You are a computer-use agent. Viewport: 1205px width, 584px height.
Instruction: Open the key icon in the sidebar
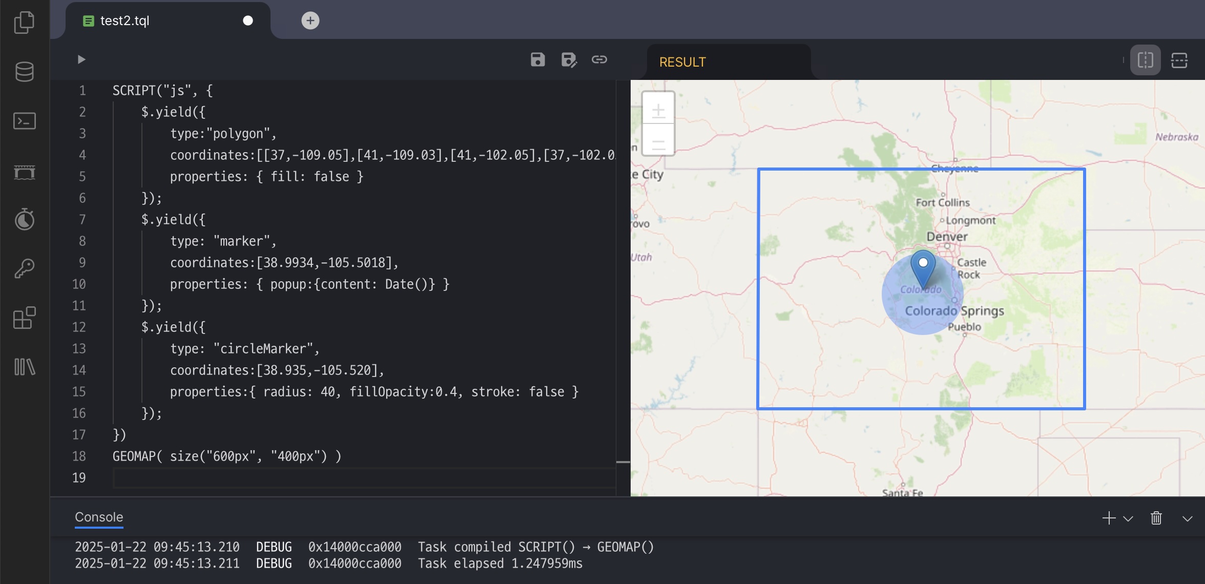pos(24,268)
